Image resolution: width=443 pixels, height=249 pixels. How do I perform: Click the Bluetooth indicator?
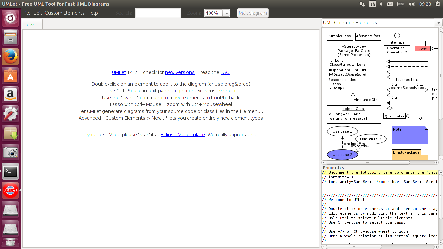(381, 4)
